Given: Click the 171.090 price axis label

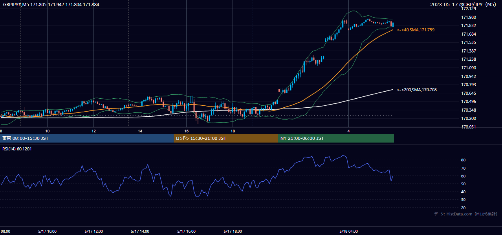Looking at the screenshot, I should click(x=469, y=68).
